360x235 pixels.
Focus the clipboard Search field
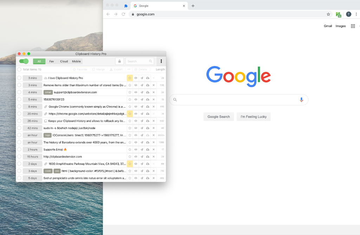140,61
